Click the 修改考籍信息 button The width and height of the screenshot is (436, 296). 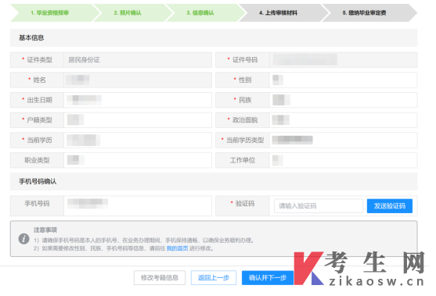tap(160, 278)
